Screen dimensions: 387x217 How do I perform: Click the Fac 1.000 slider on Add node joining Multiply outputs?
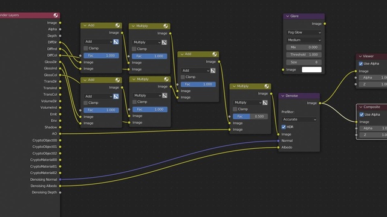[x=198, y=84]
